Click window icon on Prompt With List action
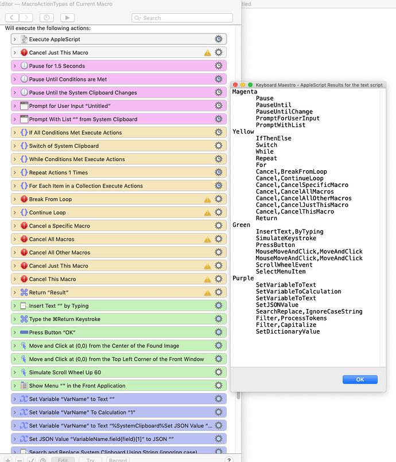The width and height of the screenshot is (396, 462). pos(24,119)
